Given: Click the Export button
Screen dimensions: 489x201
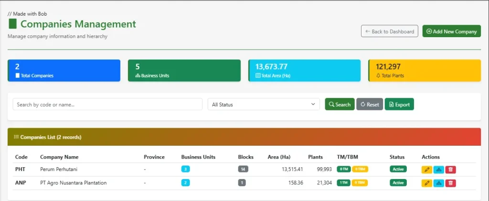Looking at the screenshot, I should click(399, 104).
